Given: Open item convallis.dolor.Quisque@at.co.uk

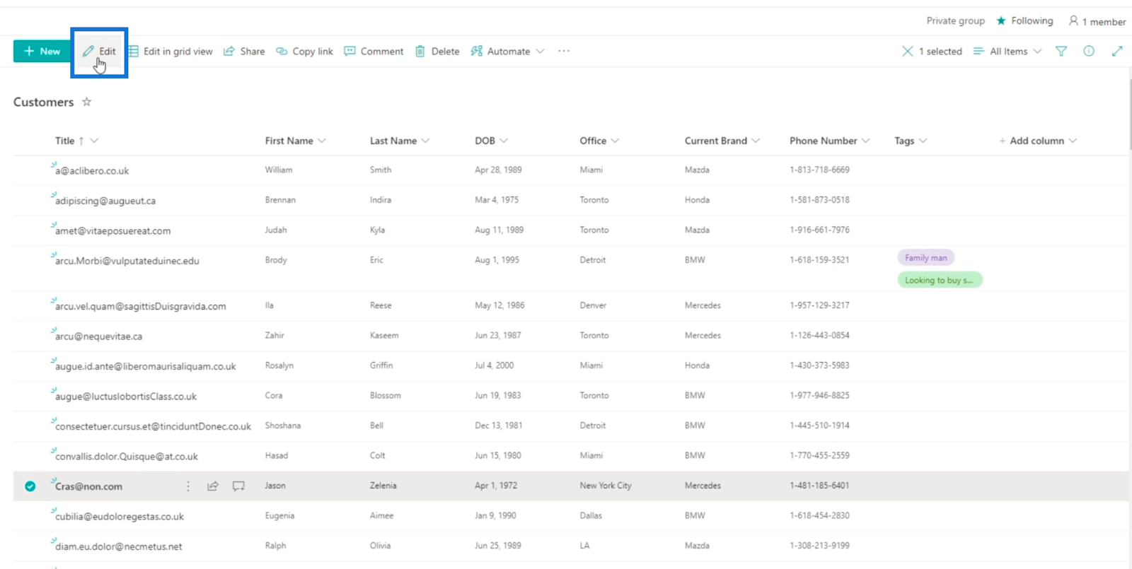Looking at the screenshot, I should [x=127, y=457].
